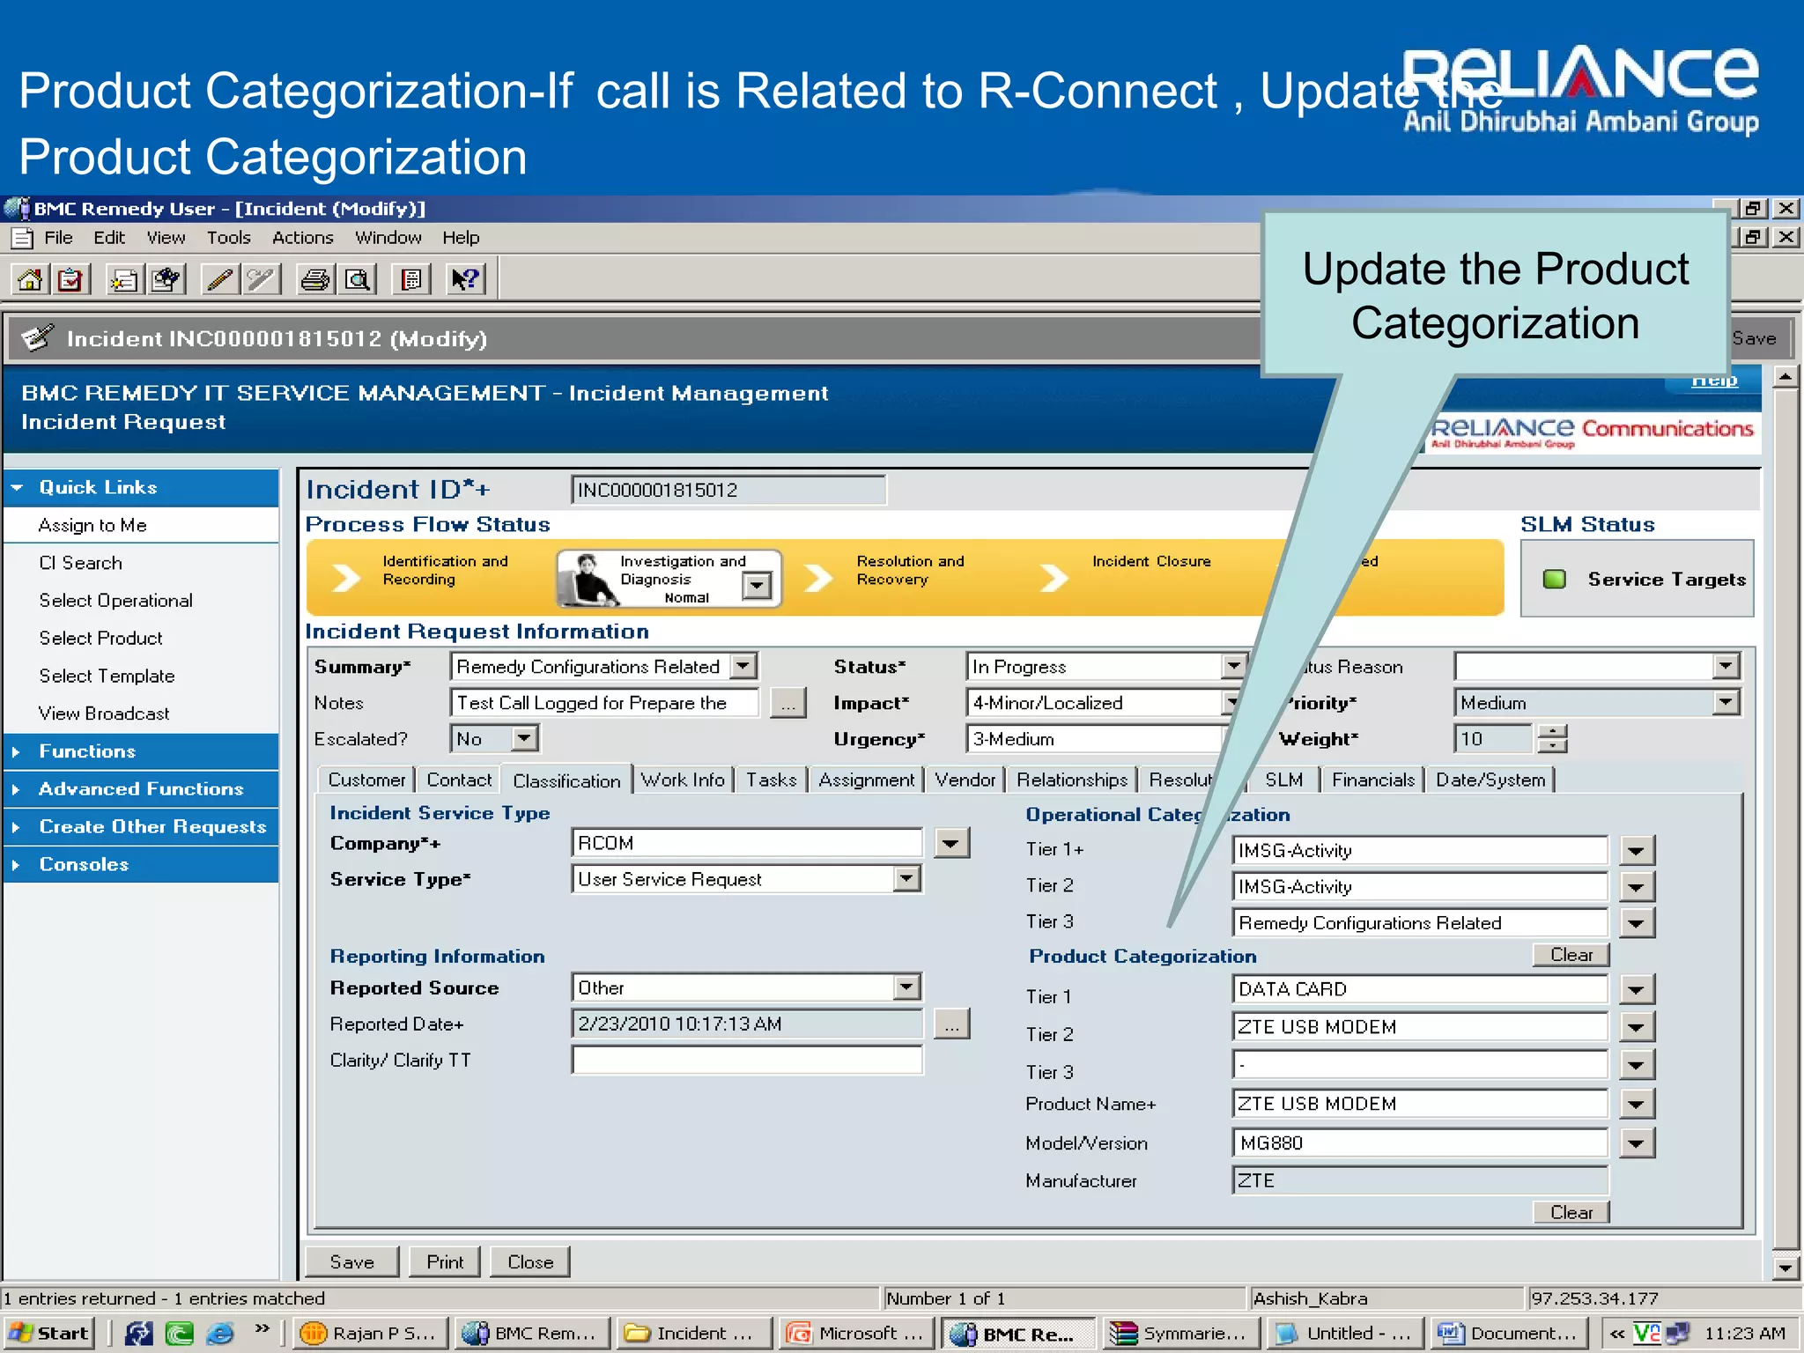
Task: Click the Print Preview magnifier icon
Action: (357, 280)
